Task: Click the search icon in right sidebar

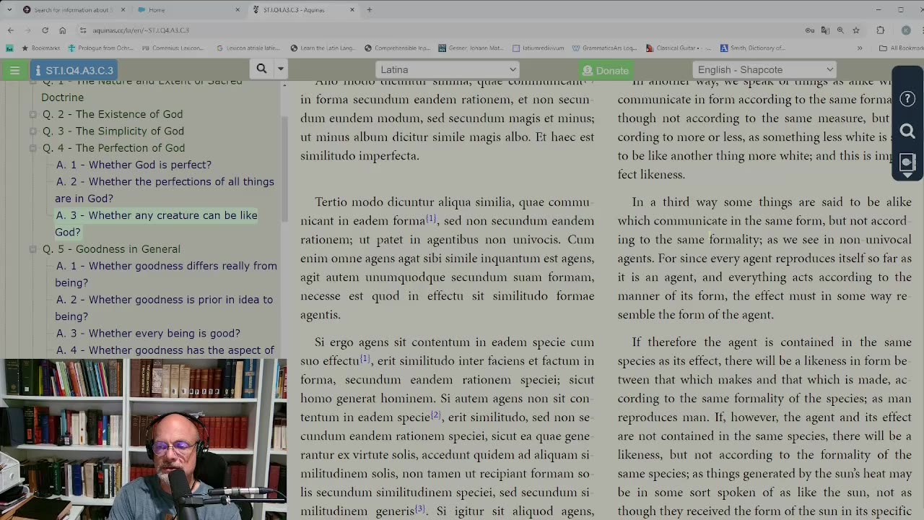Action: [x=907, y=131]
